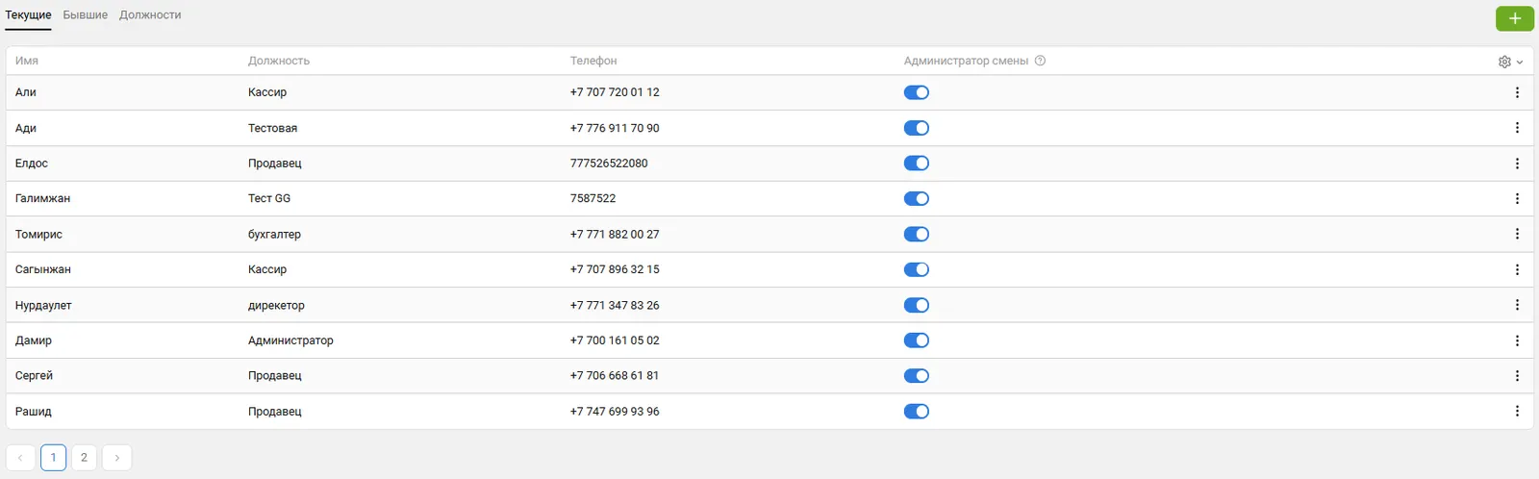Go to the next page arrow
This screenshot has width=1539, height=479.
click(x=116, y=458)
